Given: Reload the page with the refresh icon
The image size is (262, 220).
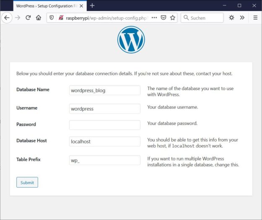Looking at the screenshot, I should pos(28,18).
